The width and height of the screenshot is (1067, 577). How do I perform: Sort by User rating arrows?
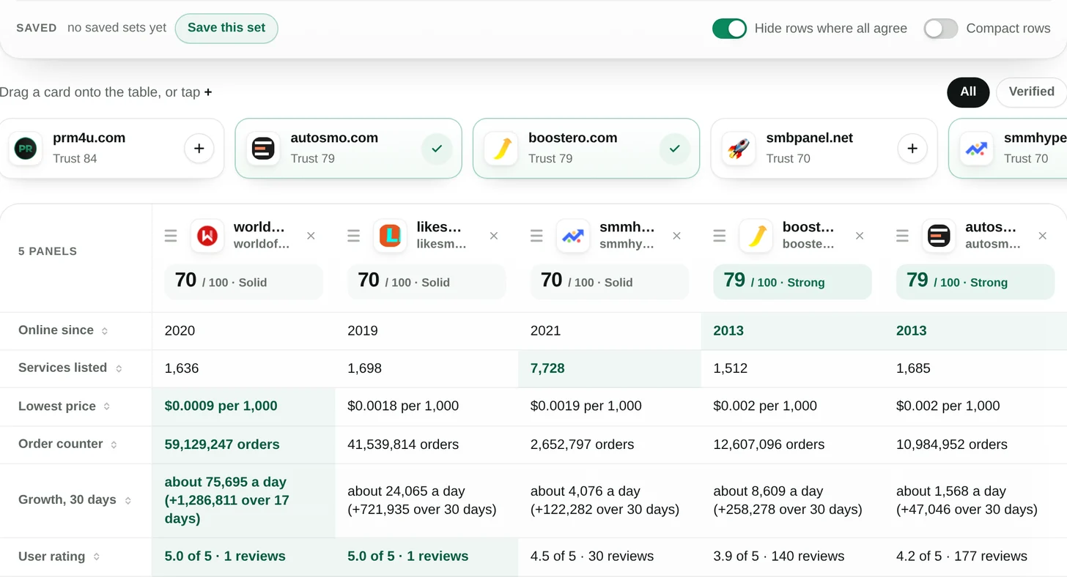(96, 557)
